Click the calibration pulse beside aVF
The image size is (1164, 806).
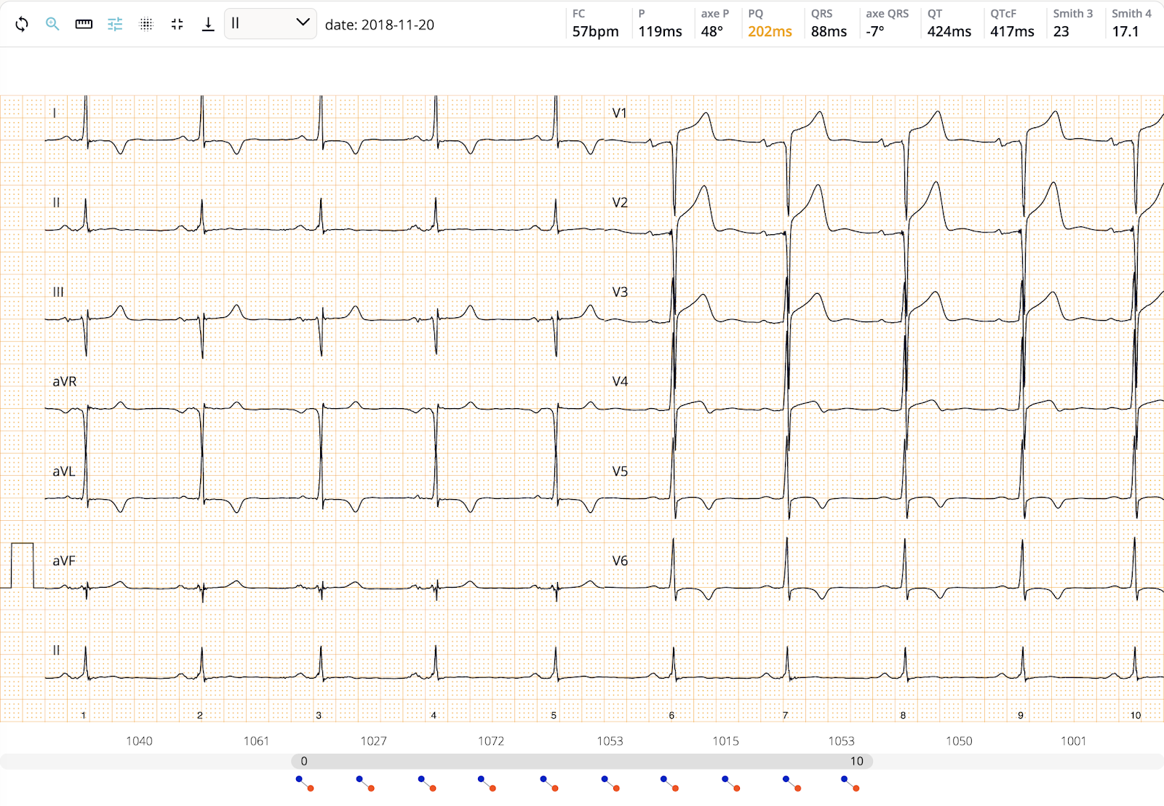[x=22, y=565]
